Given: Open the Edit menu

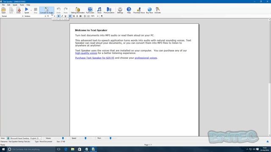Looking at the screenshot, I should coord(8,5).
